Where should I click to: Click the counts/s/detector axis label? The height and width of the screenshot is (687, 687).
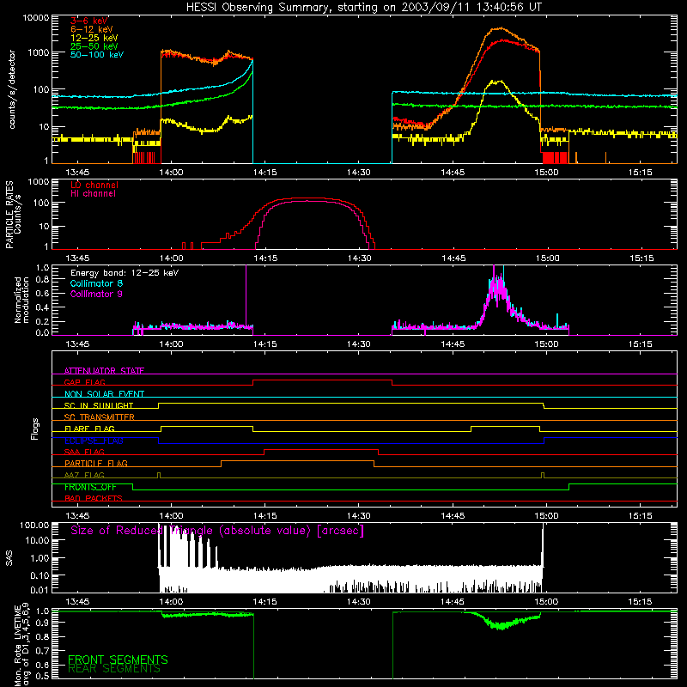coord(12,89)
